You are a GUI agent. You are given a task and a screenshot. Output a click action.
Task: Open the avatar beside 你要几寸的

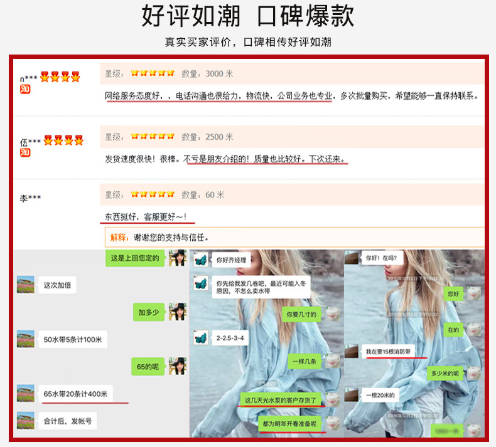[333, 314]
